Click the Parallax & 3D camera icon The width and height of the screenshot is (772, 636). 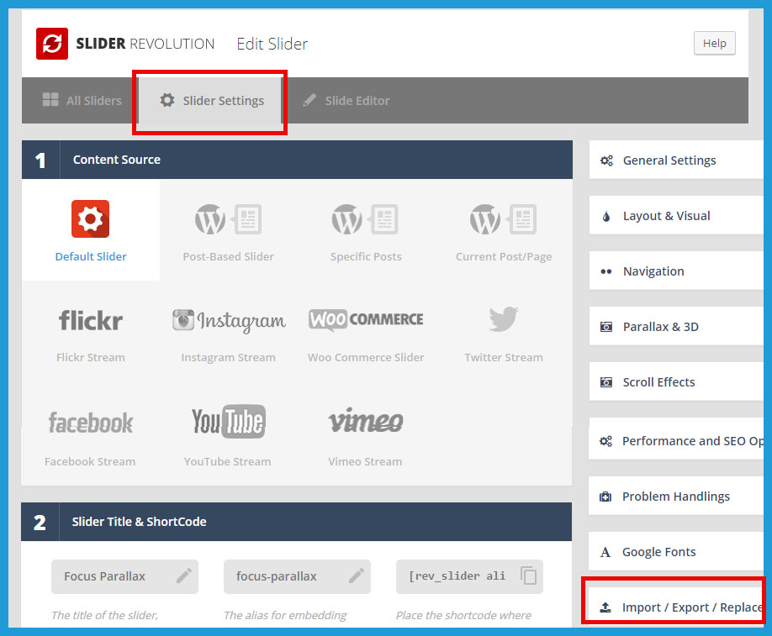coord(606,327)
